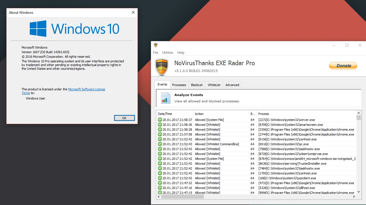
Task: Click the horizontal scrollbar left arrow
Action: pyautogui.click(x=158, y=197)
